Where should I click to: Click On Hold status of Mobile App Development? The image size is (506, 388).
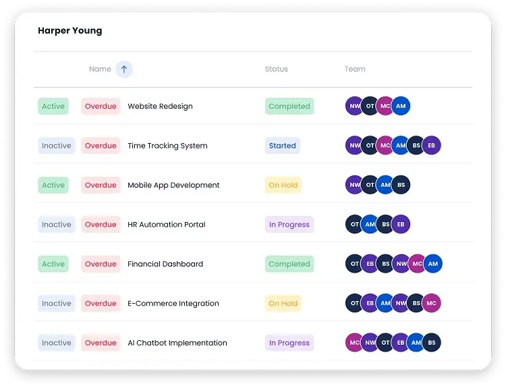tap(283, 185)
